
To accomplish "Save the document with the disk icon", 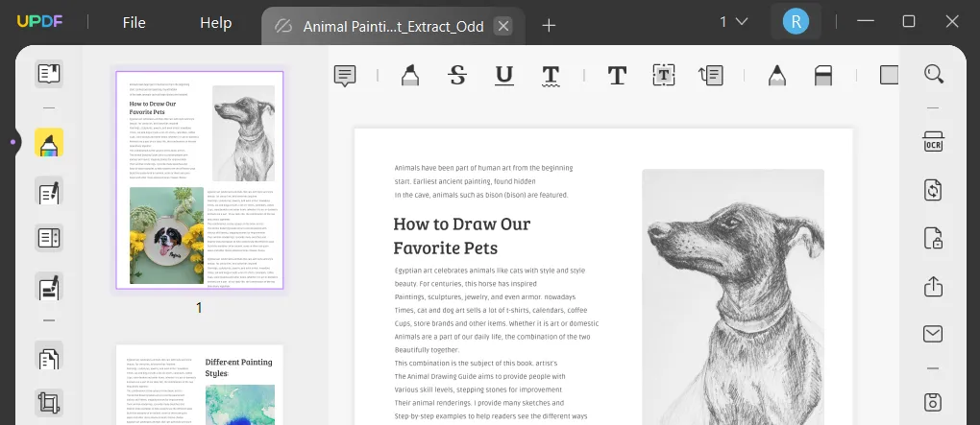I will (933, 402).
